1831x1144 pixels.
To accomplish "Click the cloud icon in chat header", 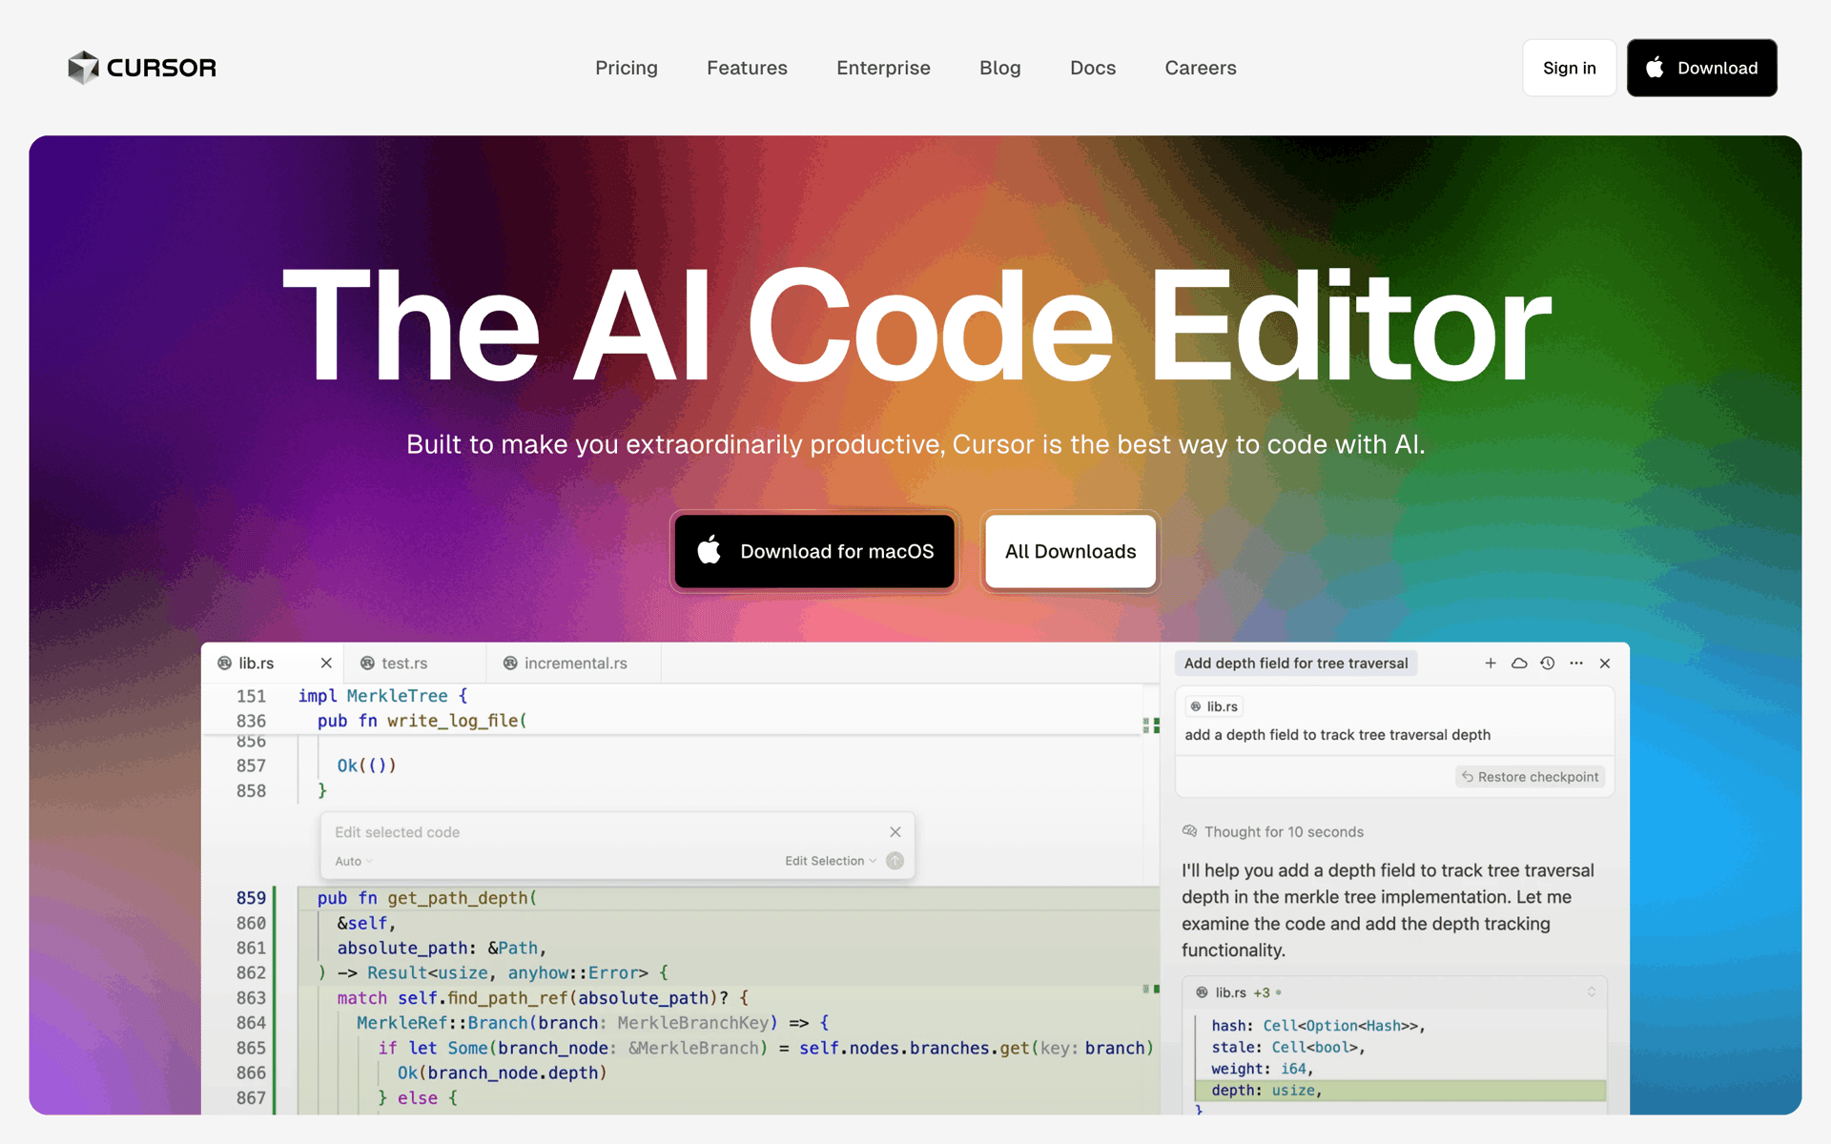I will (x=1519, y=663).
